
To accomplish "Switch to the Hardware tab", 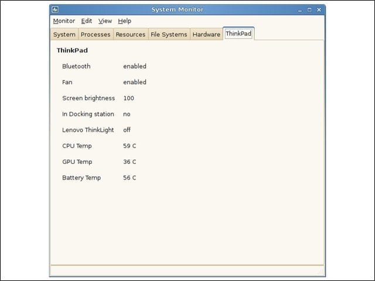I will point(206,35).
